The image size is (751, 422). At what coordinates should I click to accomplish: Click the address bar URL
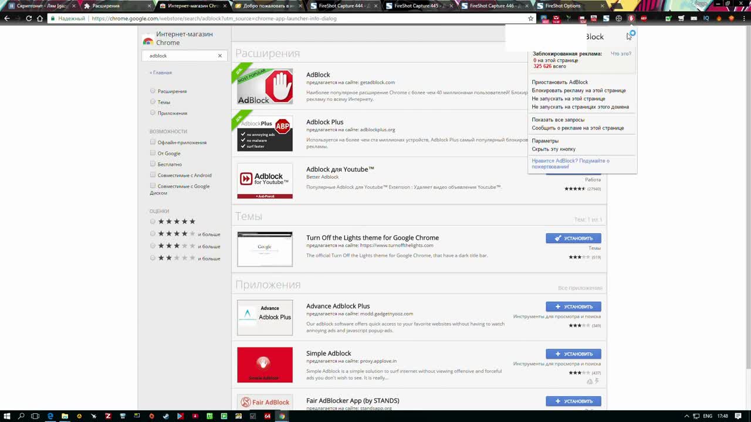click(214, 18)
